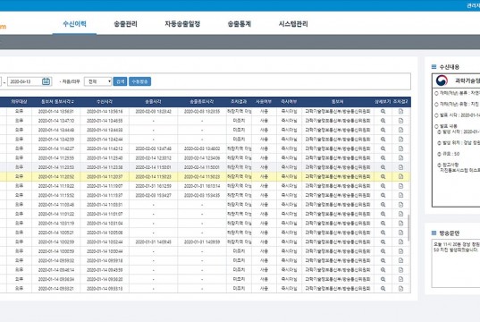Open the document icon for the 09:36:34 row
Screen dimensions: 480x322
(x=400, y=279)
